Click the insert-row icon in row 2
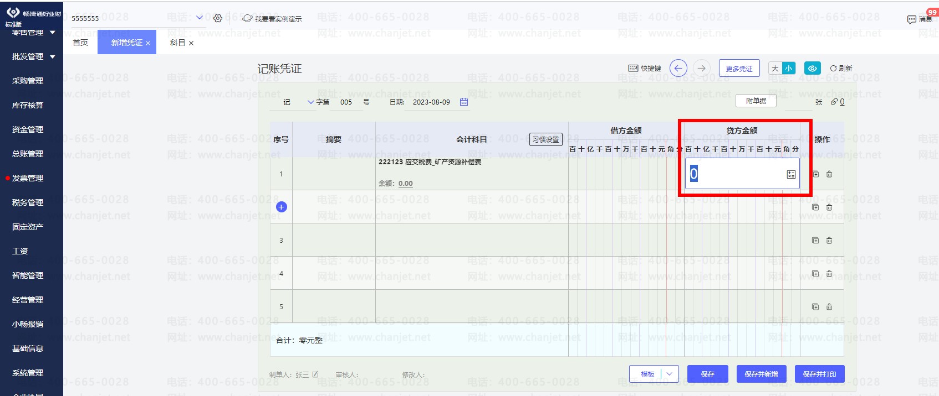The height and width of the screenshot is (396, 939). (x=815, y=207)
